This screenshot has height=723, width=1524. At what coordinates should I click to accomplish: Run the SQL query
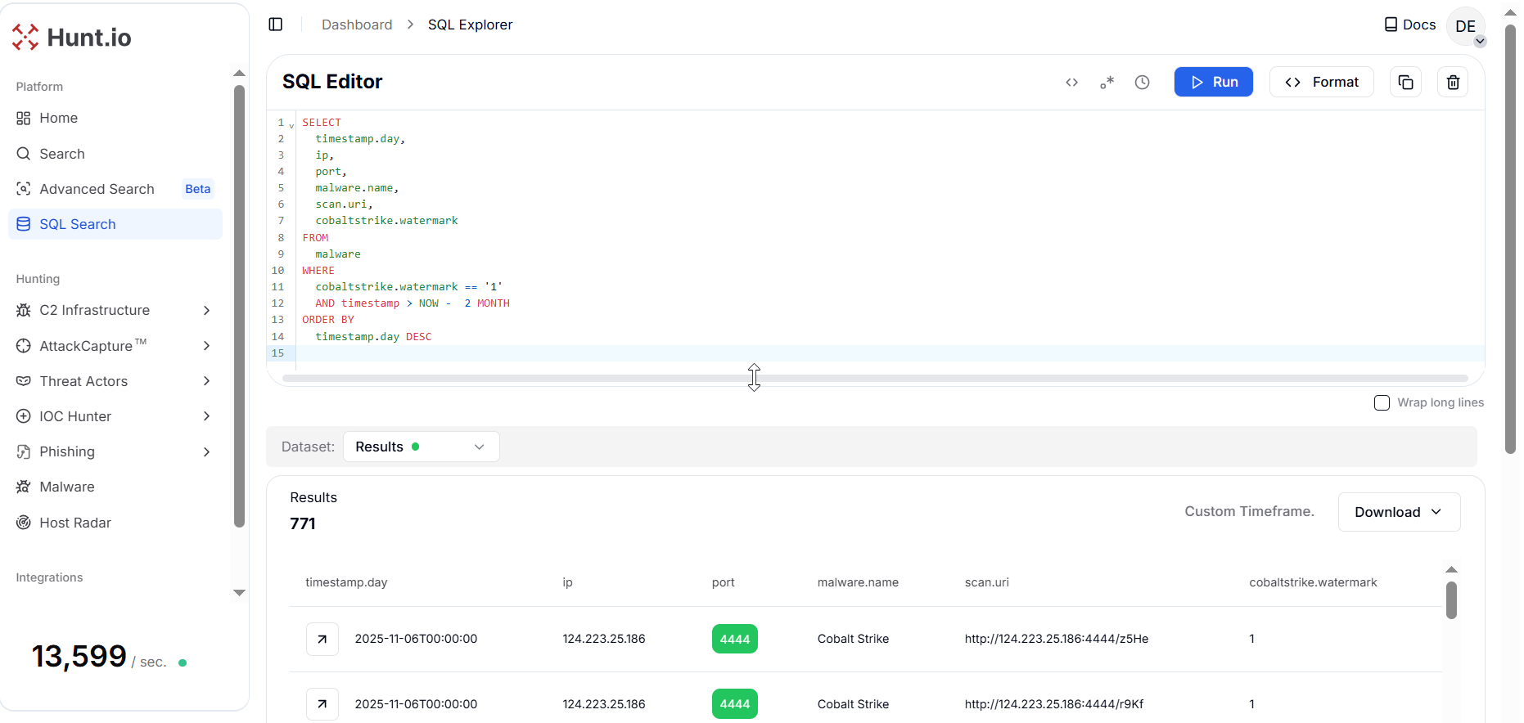pyautogui.click(x=1214, y=82)
